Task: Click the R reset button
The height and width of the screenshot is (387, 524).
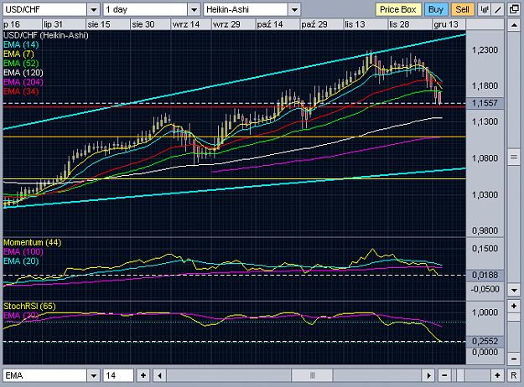Action: [x=514, y=375]
